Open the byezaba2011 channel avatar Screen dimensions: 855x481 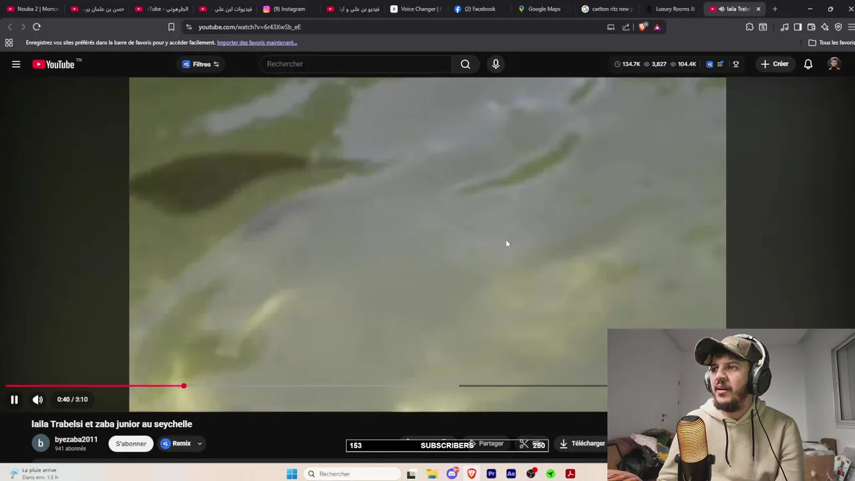coord(40,443)
